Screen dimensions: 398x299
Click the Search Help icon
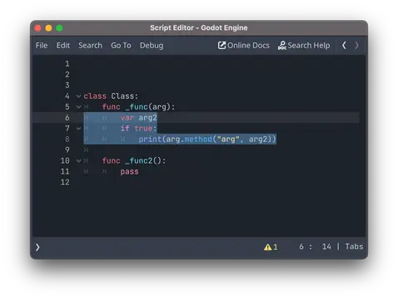click(x=281, y=45)
